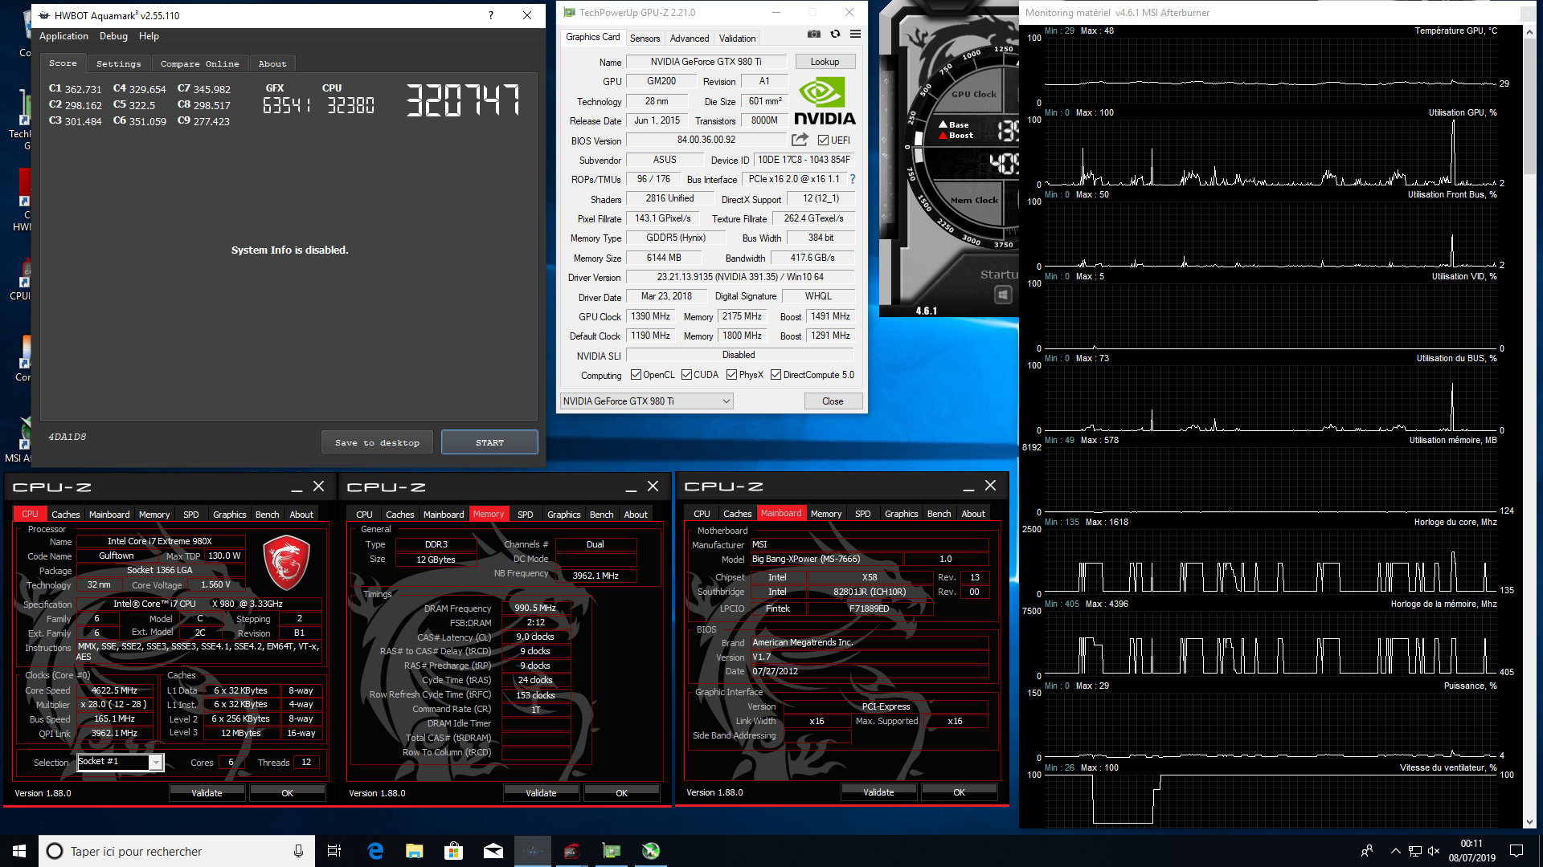Open the People icon in the system tray

tap(1366, 851)
